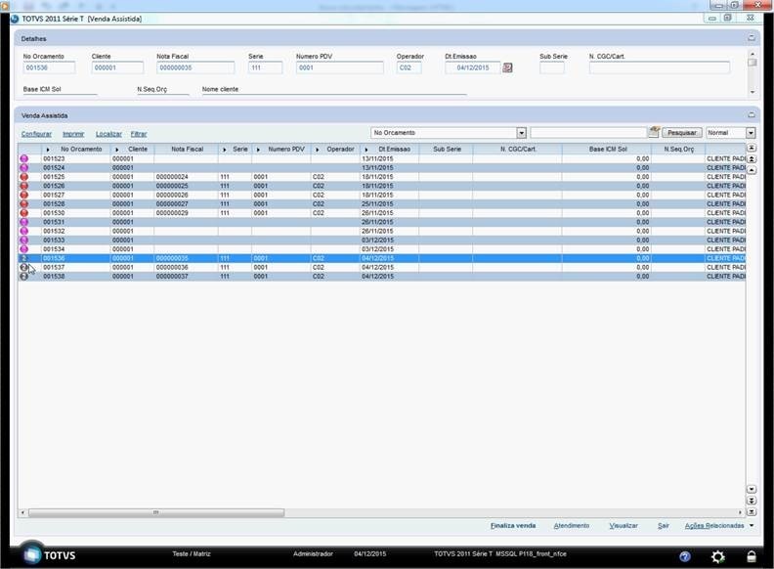The image size is (774, 569).
Task: Click the status icon of row 001534
Action: (x=23, y=249)
